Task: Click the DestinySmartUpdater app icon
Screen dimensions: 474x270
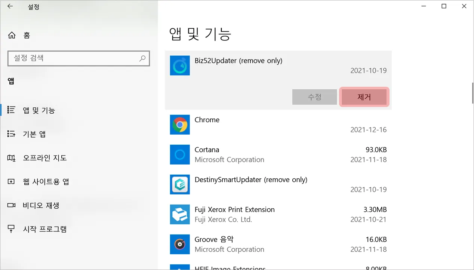Action: pos(180,184)
